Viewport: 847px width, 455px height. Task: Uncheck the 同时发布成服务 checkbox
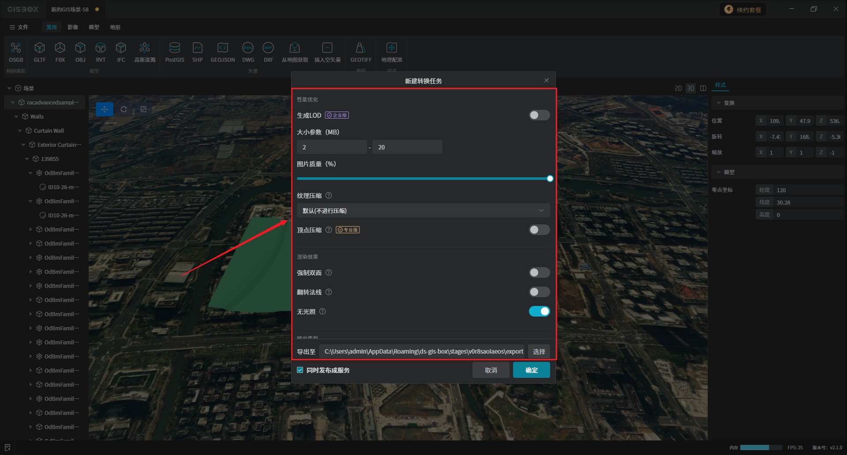pyautogui.click(x=300, y=370)
